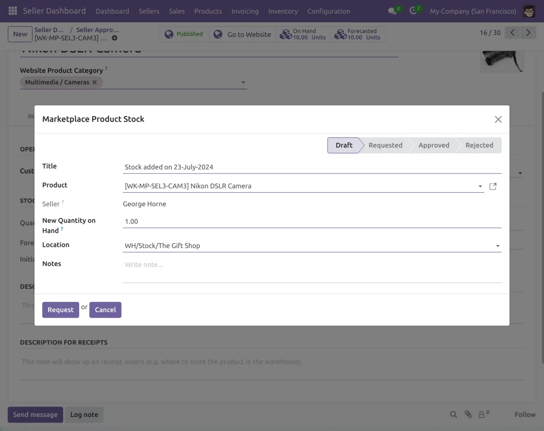Click the chatter search icon
This screenshot has height=431, width=544.
point(453,414)
